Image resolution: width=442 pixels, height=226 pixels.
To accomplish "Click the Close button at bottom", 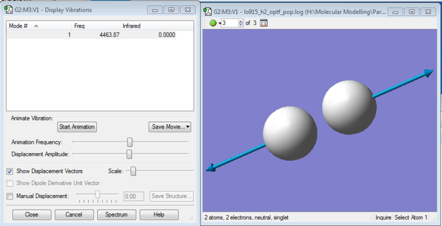I will pyautogui.click(x=31, y=214).
